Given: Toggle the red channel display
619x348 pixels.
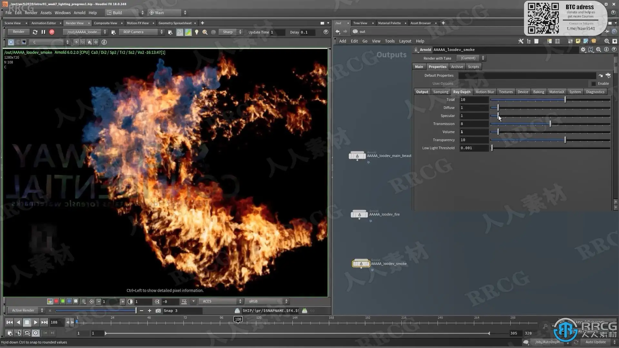Looking at the screenshot, I should [56, 301].
